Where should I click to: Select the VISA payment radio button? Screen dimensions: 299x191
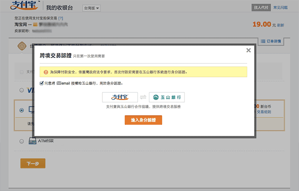pos(21,90)
